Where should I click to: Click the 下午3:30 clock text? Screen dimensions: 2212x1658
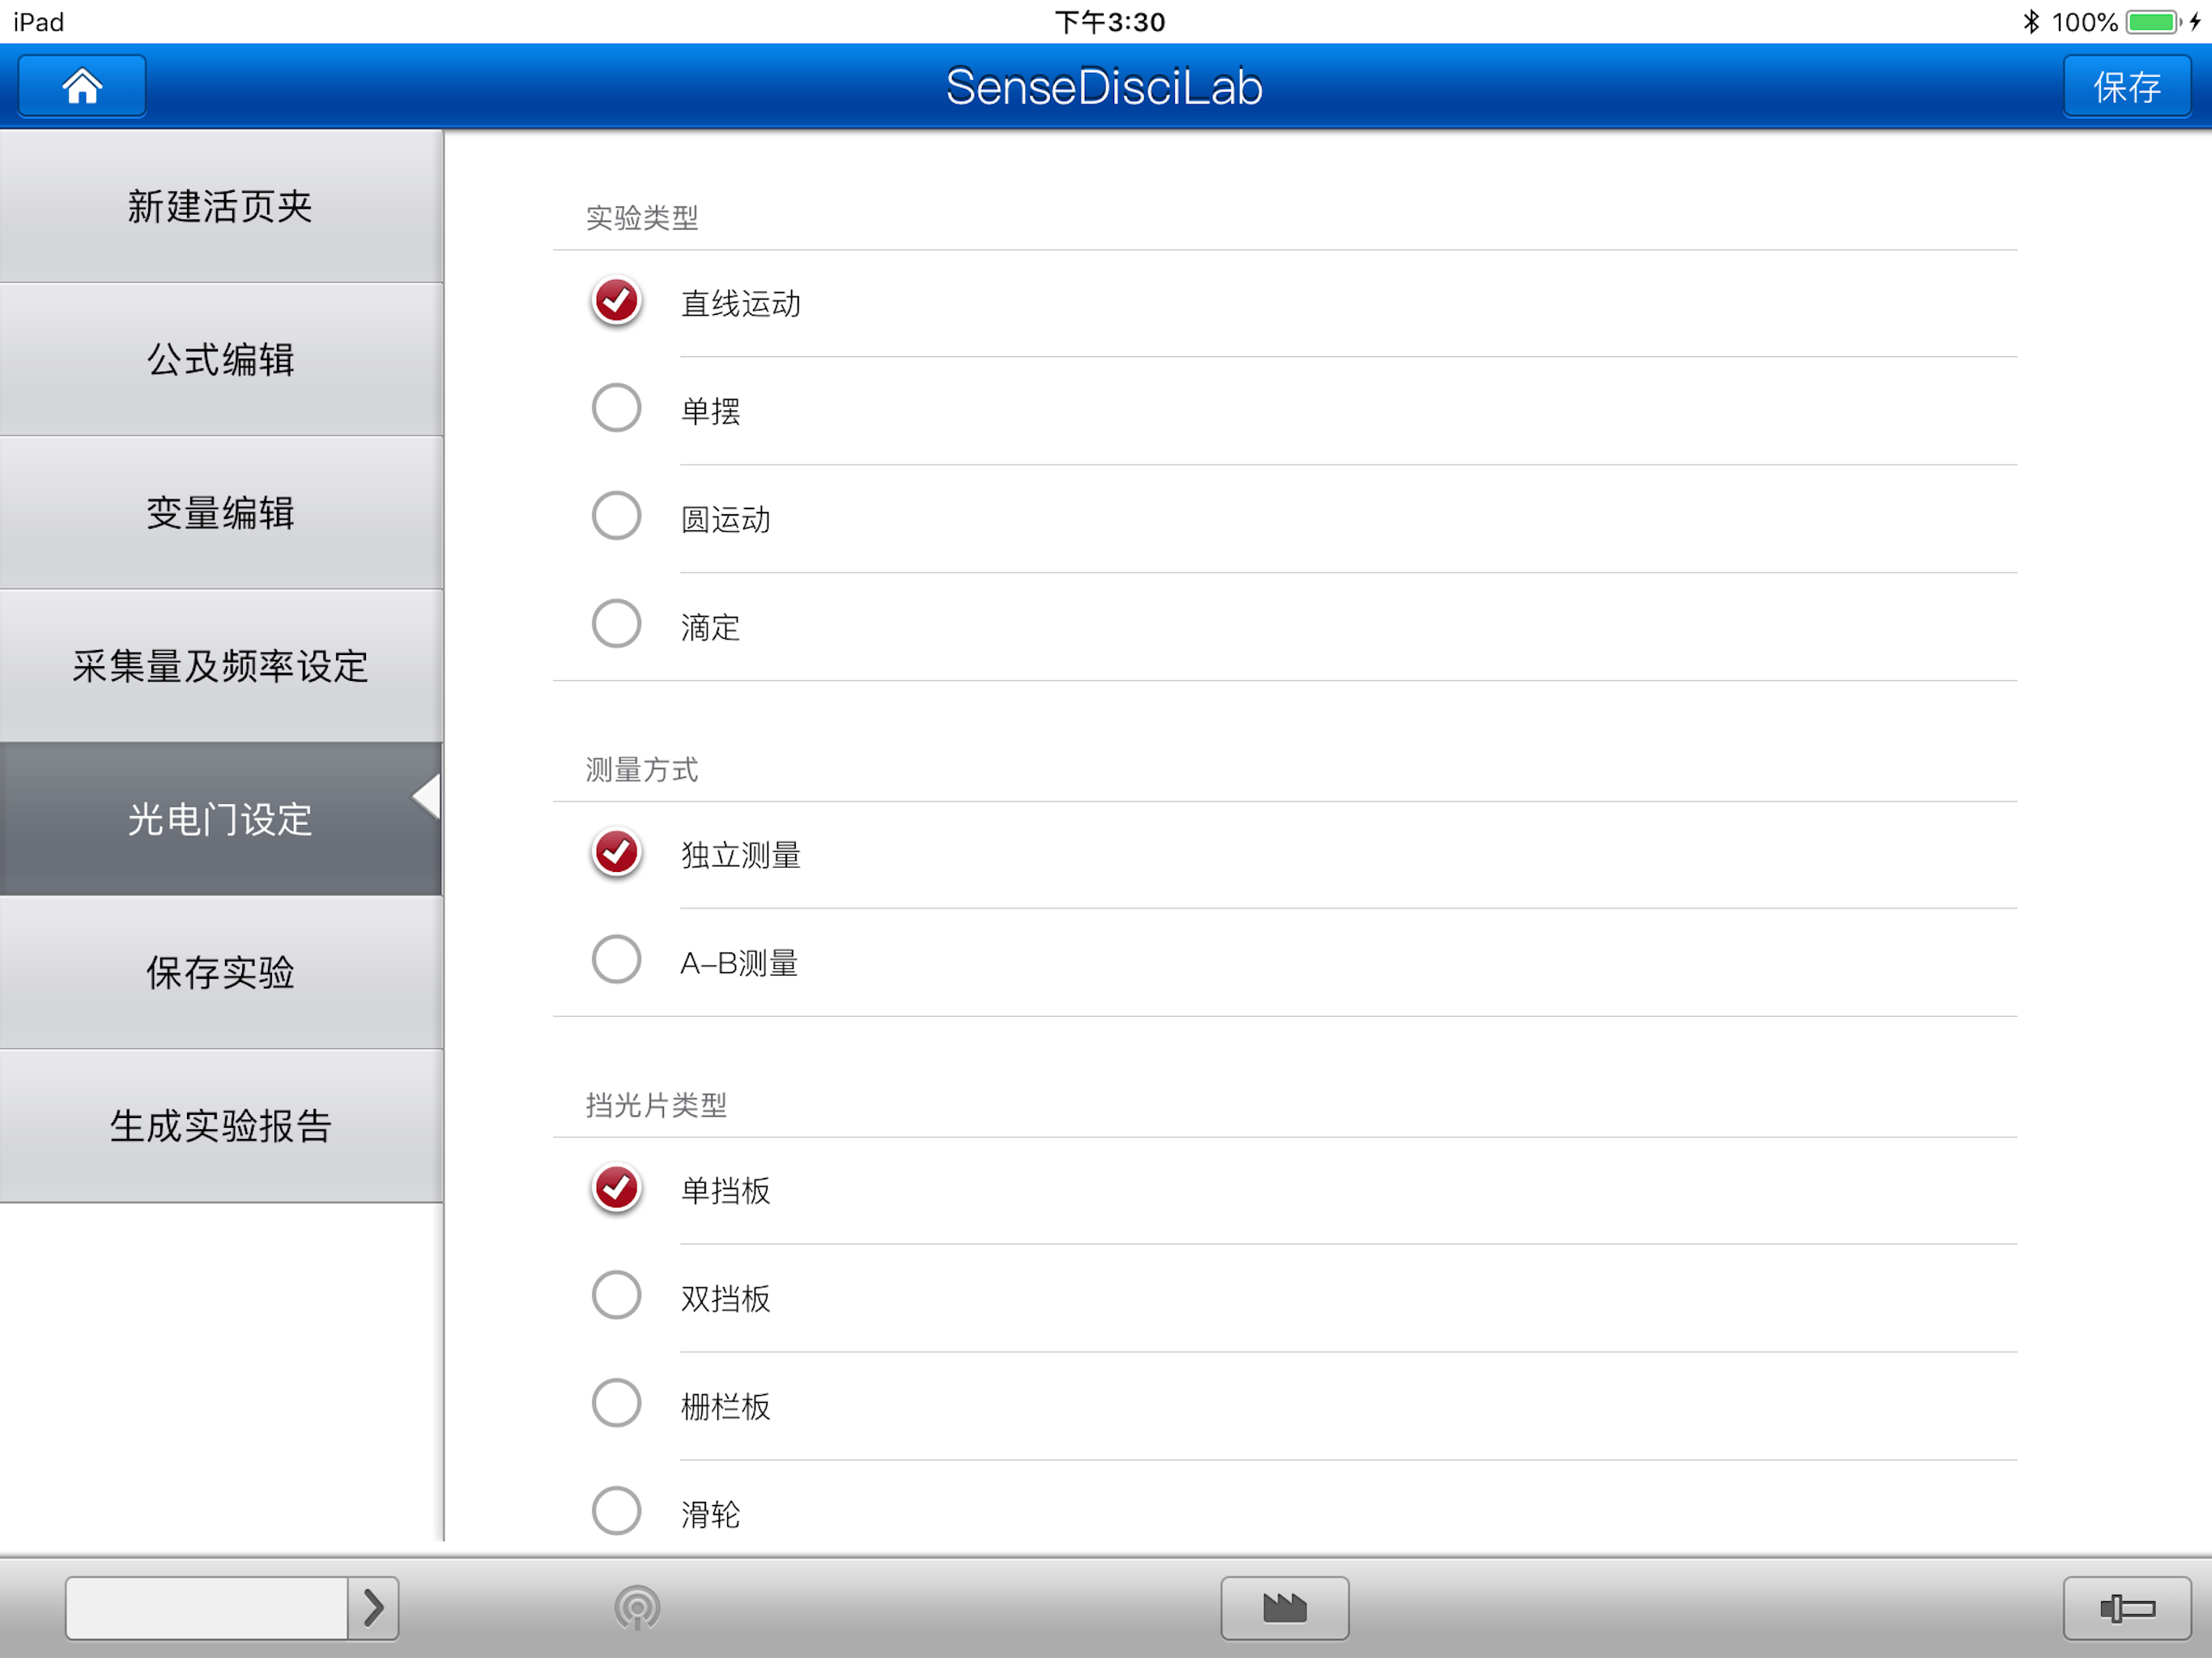tap(1110, 22)
